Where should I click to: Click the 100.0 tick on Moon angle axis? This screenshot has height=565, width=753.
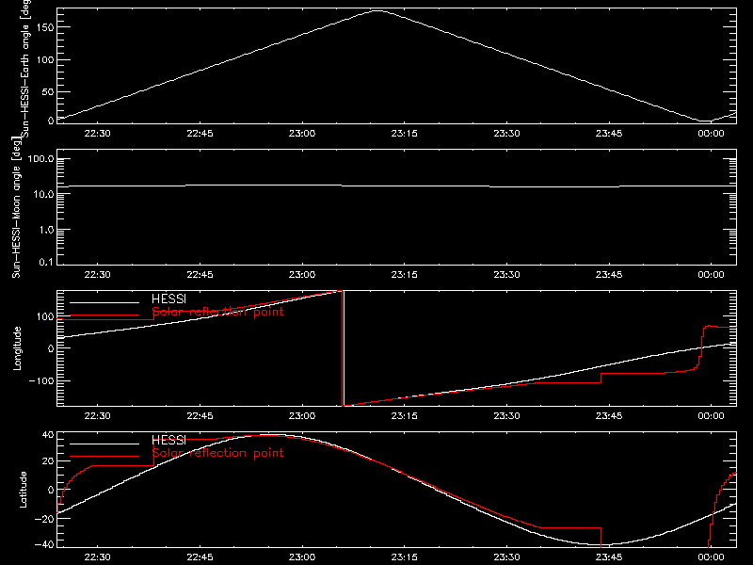click(x=40, y=159)
